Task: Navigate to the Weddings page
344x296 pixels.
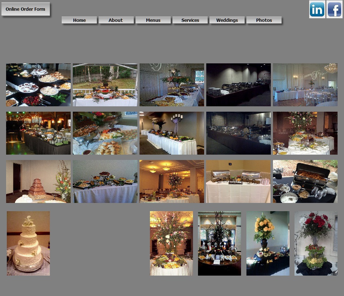Action: point(227,20)
